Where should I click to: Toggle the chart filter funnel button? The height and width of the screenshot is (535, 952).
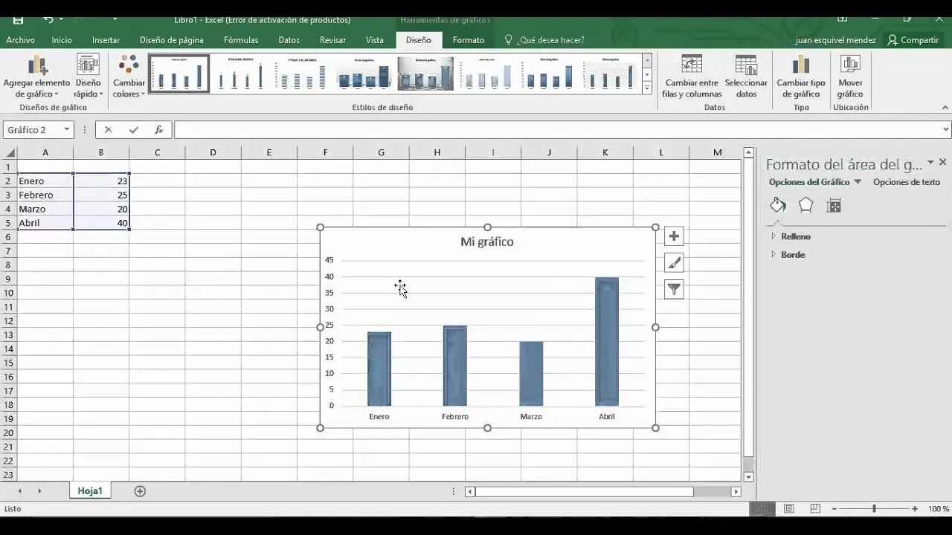pyautogui.click(x=673, y=289)
